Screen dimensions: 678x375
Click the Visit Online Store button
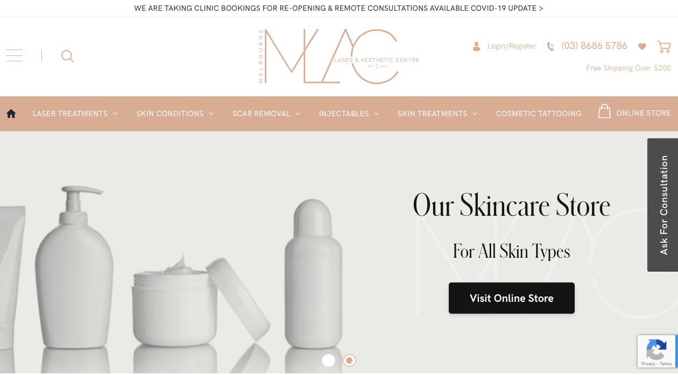point(512,298)
